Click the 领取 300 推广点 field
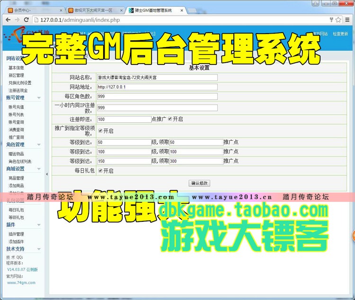Screen dimensions: 355x300 (196, 161)
